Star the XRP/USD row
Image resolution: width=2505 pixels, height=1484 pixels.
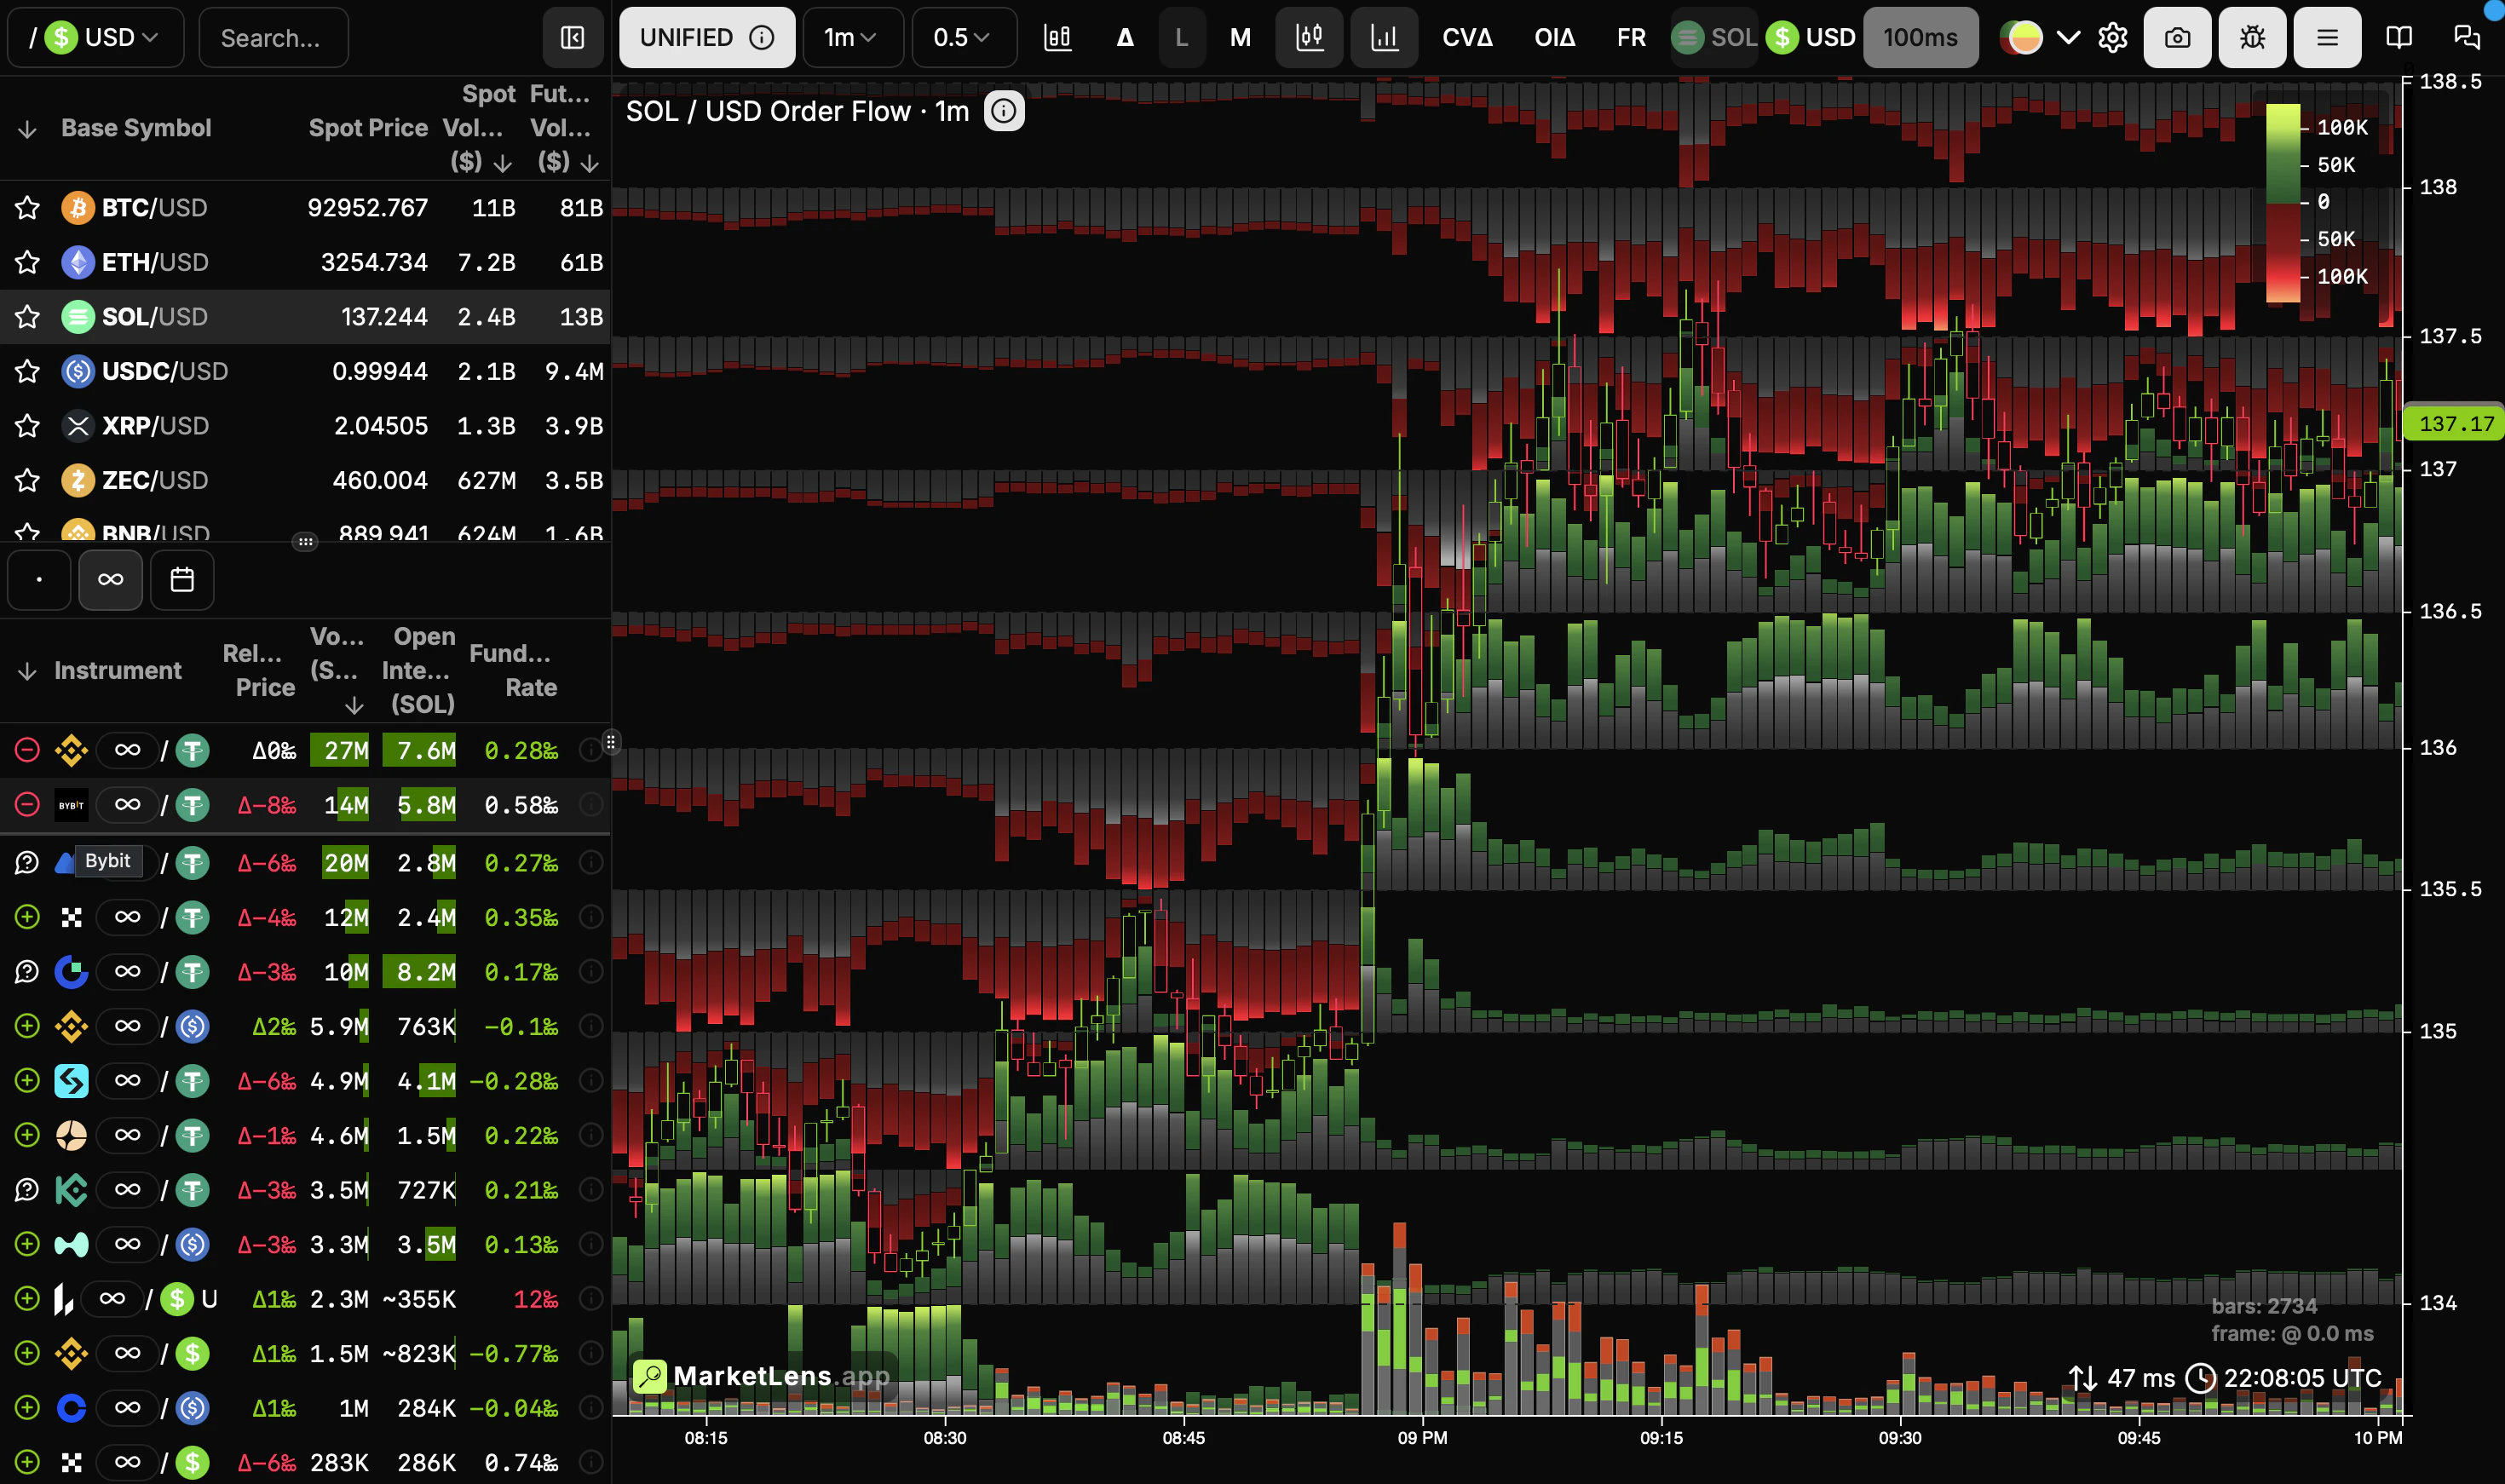[x=27, y=426]
